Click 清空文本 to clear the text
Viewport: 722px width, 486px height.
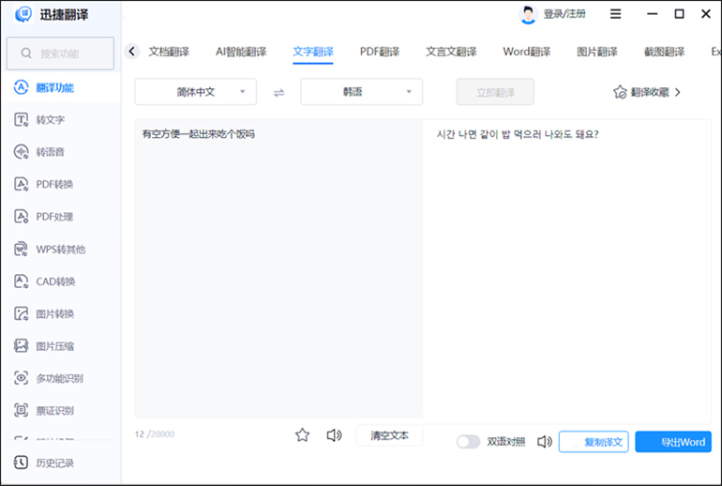pos(389,435)
